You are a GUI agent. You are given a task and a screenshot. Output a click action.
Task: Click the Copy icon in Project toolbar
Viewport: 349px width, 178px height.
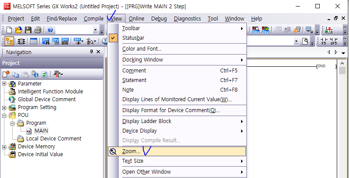tap(16, 74)
